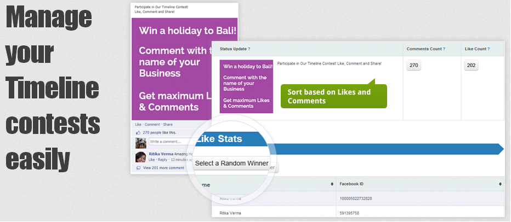The width and height of the screenshot is (511, 222).
Task: Click the help icon next to Like Count
Action: 489,49
